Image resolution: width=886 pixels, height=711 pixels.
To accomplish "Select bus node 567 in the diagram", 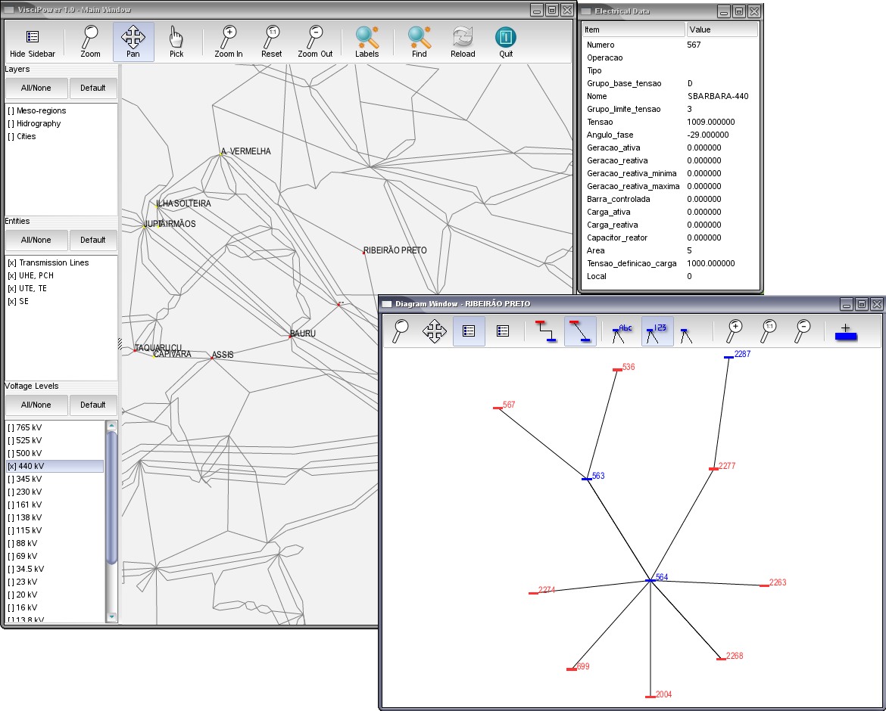I will (498, 408).
